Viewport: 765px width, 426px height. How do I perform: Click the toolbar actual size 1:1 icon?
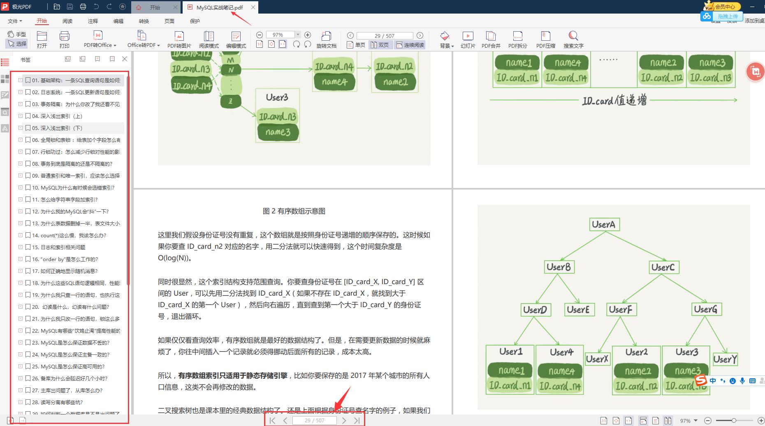(x=260, y=44)
